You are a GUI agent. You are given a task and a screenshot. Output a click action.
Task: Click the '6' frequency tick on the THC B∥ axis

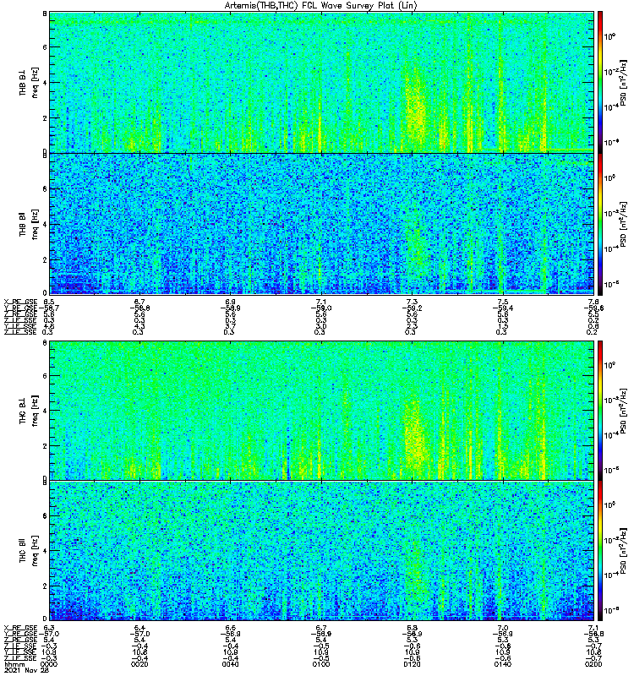click(x=45, y=515)
